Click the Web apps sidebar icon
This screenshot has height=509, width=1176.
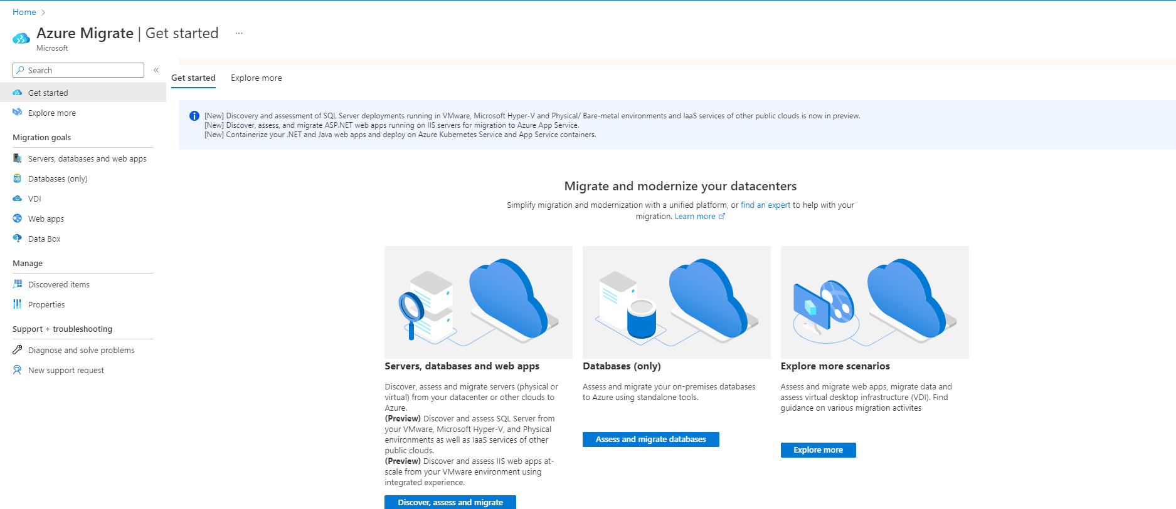click(18, 219)
